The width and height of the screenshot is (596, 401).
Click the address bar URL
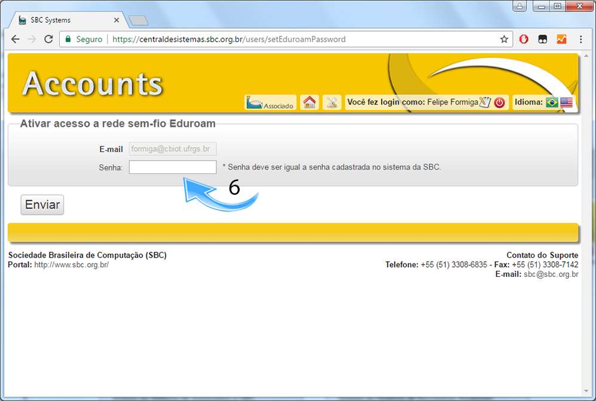point(229,39)
